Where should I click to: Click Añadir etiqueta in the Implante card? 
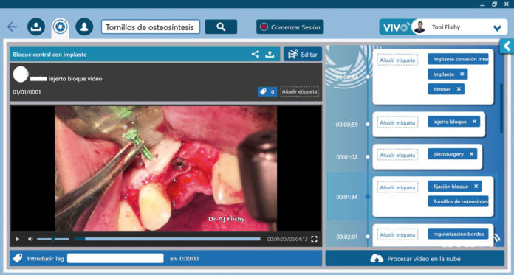[x=397, y=60]
